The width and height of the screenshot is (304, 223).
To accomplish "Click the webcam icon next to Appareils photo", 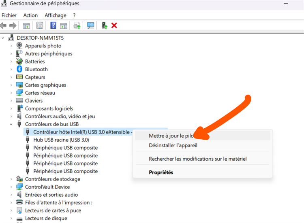I will click(x=19, y=45).
